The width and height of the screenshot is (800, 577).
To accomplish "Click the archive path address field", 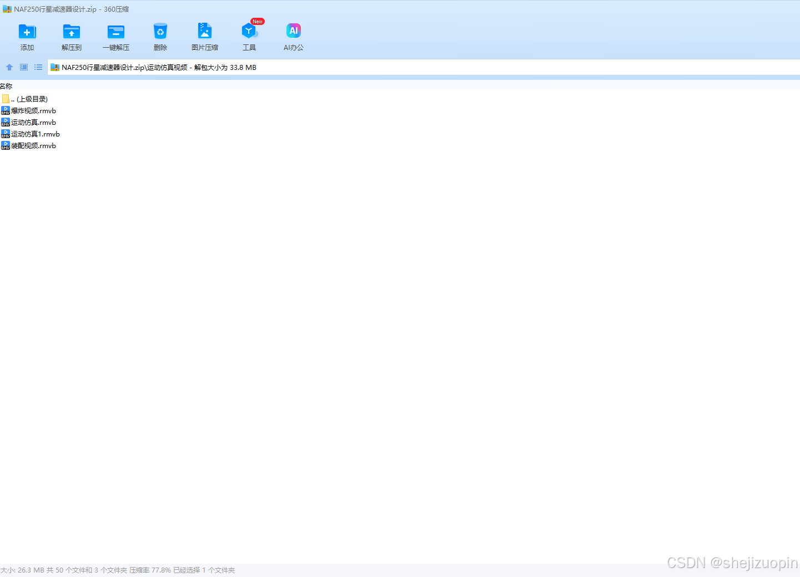I will pyautogui.click(x=424, y=67).
